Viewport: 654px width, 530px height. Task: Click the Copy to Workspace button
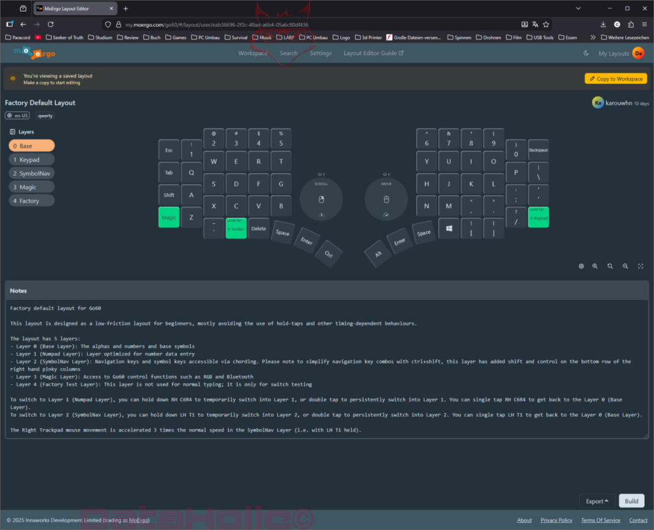coord(616,79)
